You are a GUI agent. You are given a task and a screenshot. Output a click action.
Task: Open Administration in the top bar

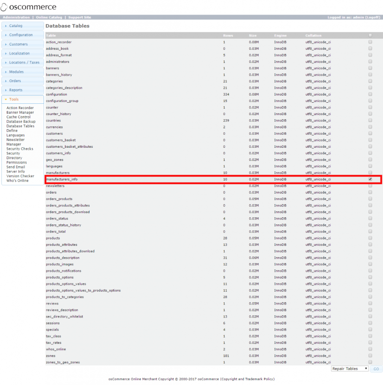pos(16,17)
